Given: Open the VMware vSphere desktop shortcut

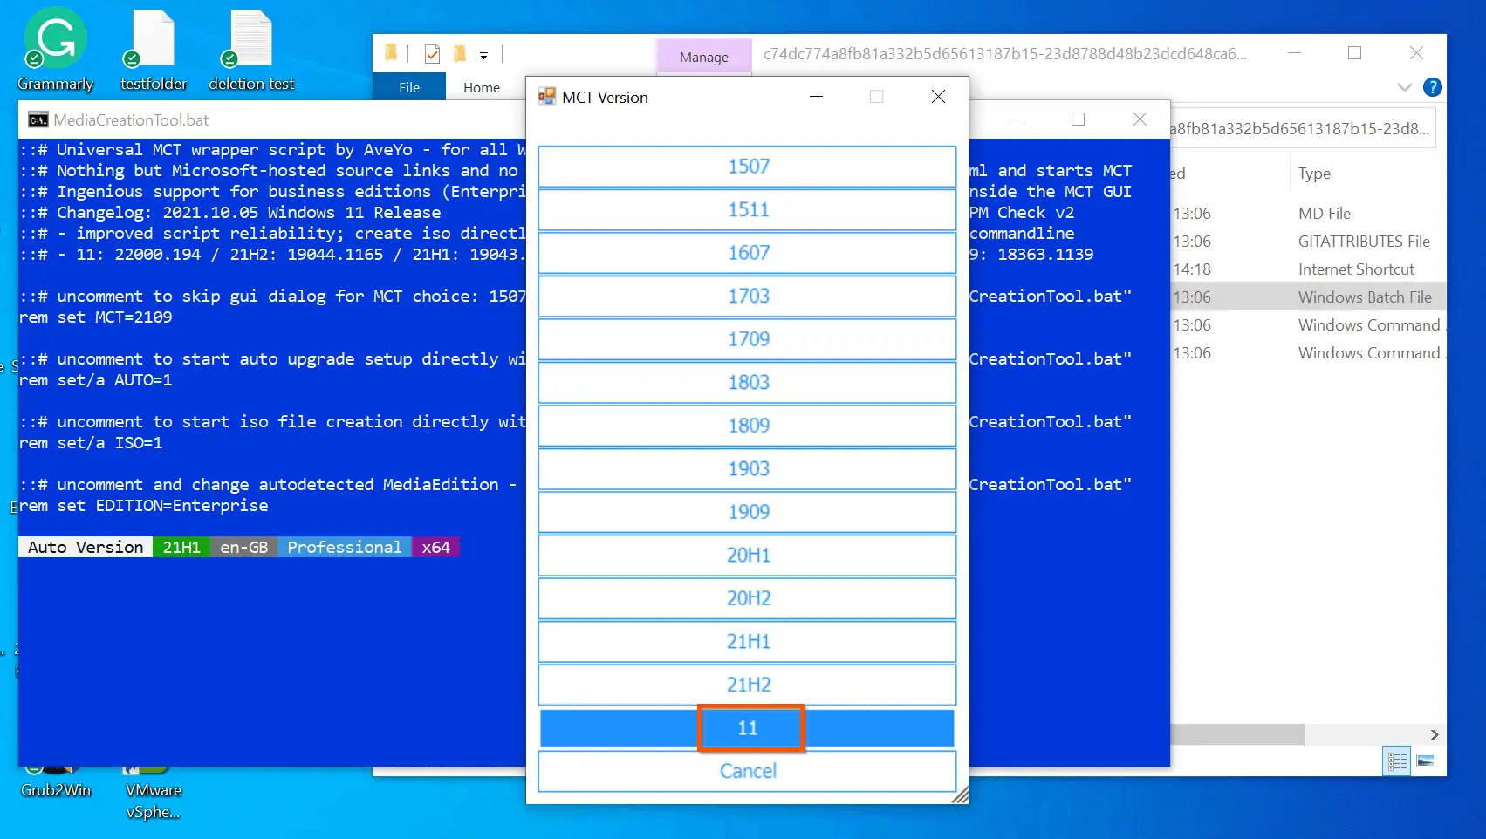Looking at the screenshot, I should point(154,794).
